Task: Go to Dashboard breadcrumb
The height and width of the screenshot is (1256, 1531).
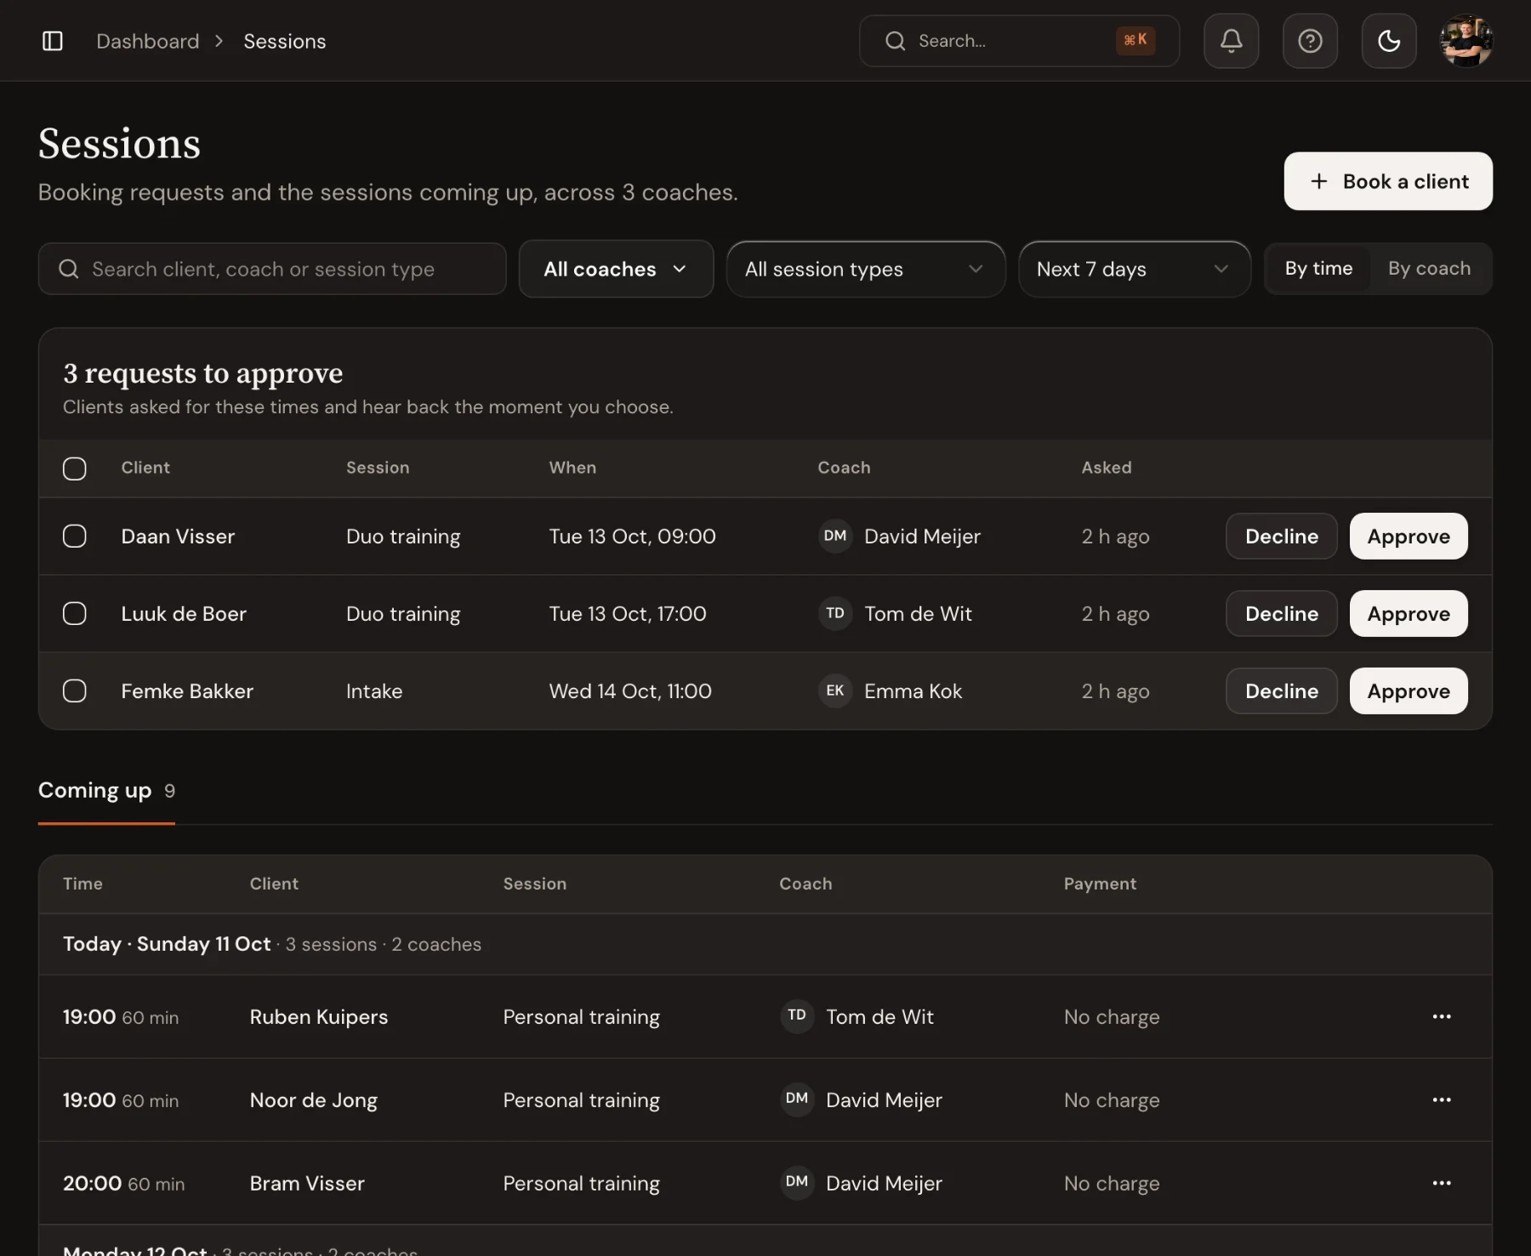Action: [x=148, y=41]
